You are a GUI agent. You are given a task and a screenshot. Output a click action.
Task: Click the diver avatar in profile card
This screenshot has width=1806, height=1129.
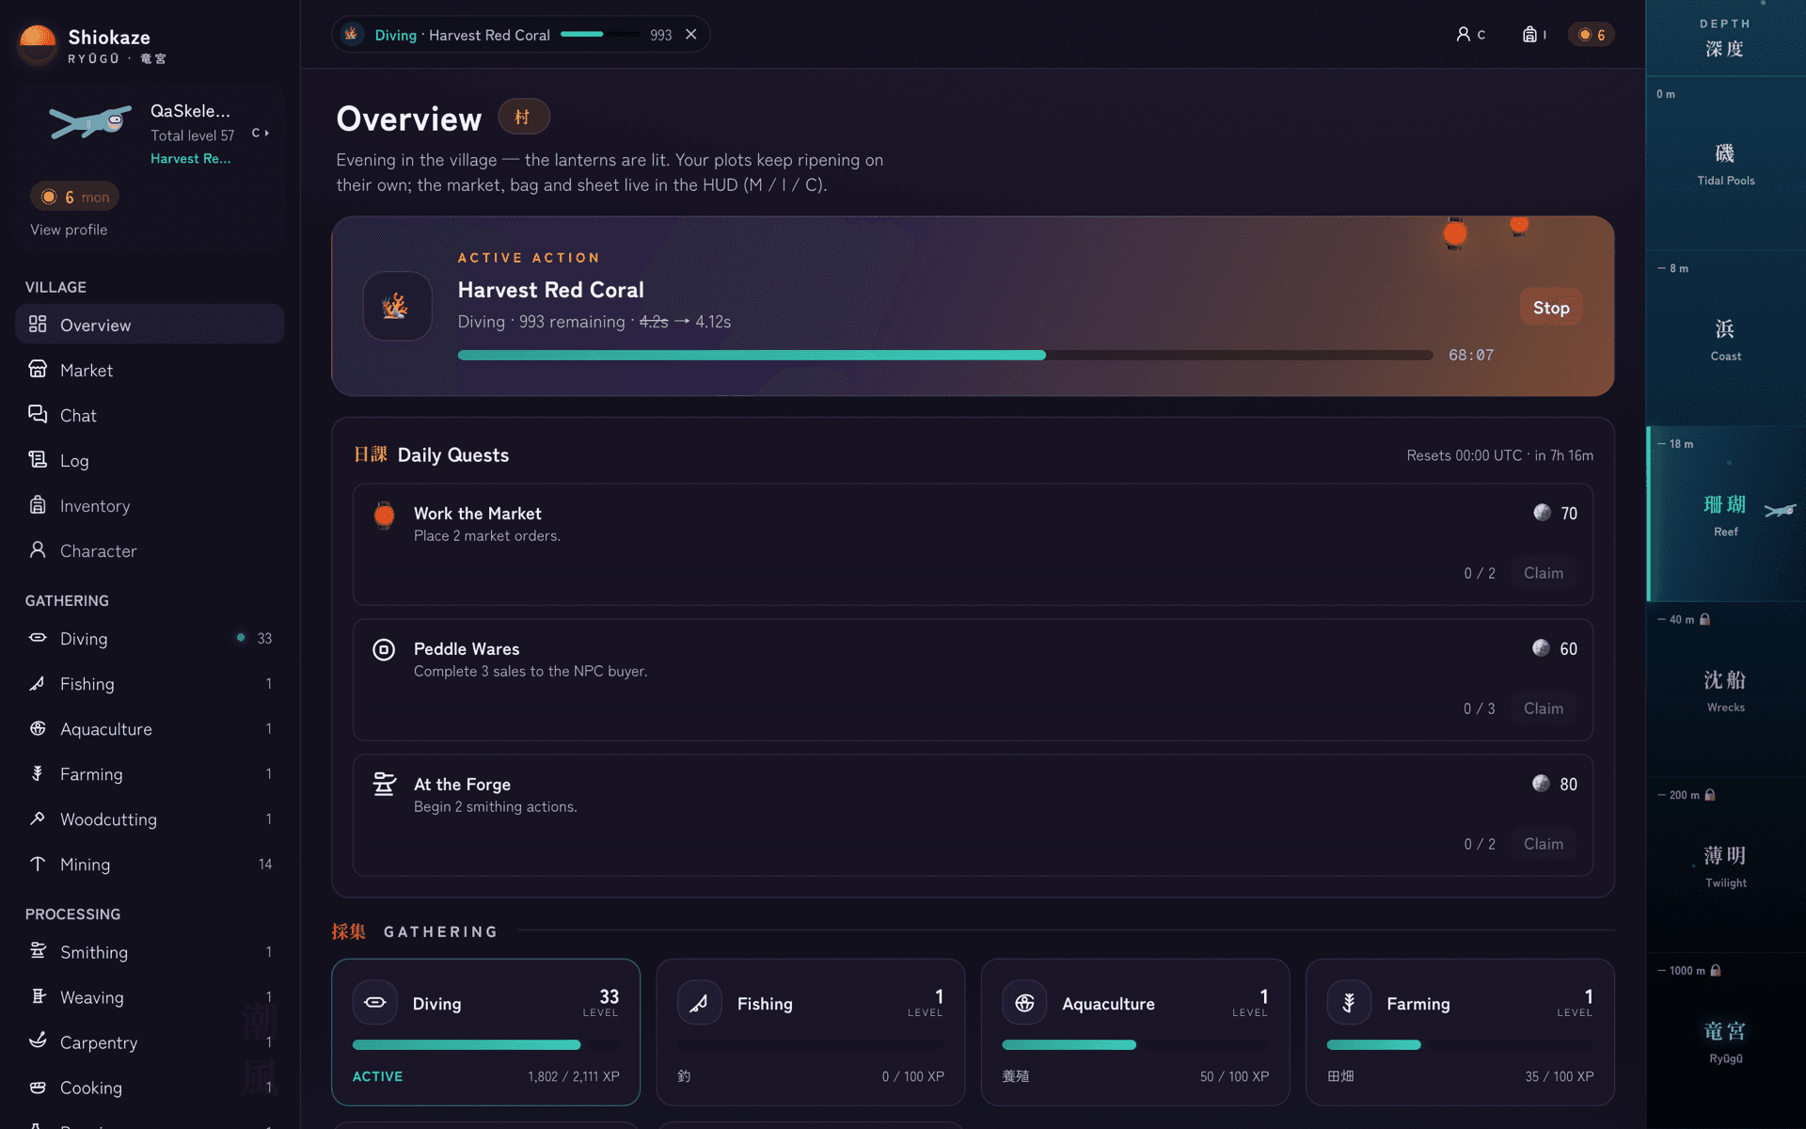point(90,122)
